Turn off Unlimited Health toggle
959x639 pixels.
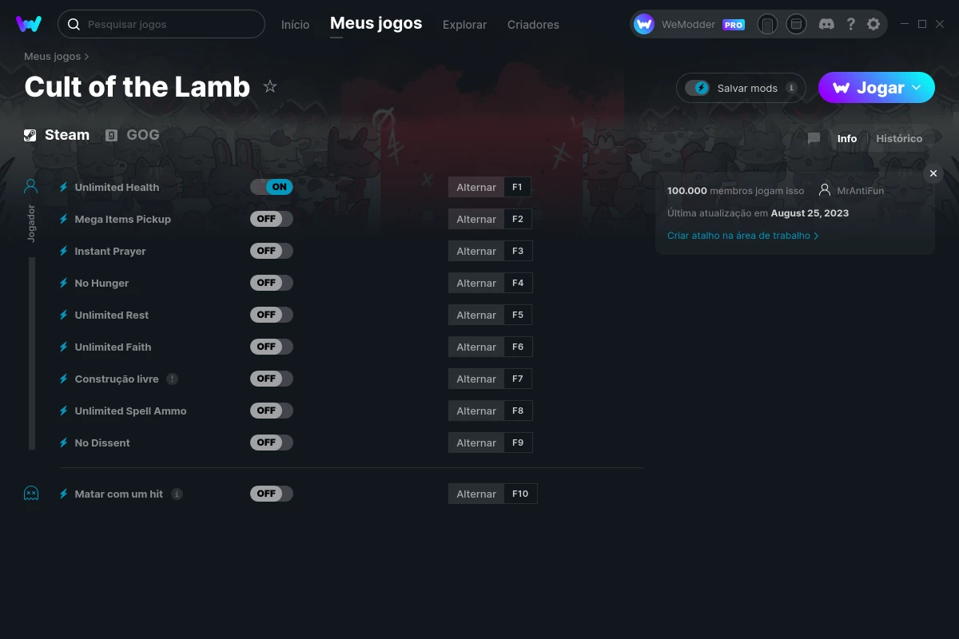(x=272, y=187)
